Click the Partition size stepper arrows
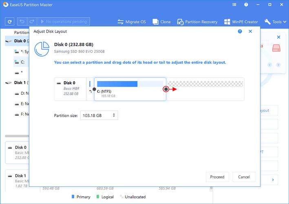This screenshot has height=204, width=289. pos(113,115)
